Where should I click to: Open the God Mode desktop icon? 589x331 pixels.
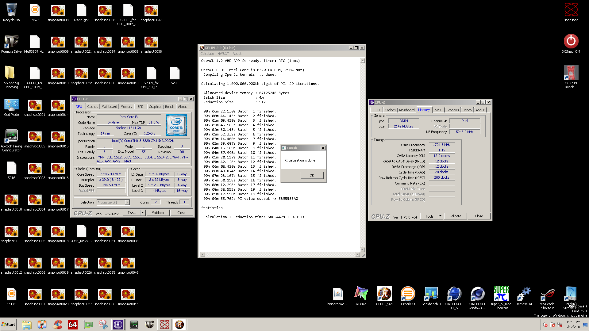tap(11, 107)
